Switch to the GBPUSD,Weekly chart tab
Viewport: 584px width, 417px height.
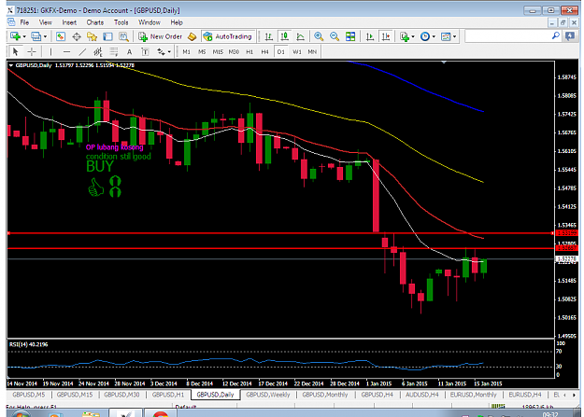pyautogui.click(x=268, y=395)
